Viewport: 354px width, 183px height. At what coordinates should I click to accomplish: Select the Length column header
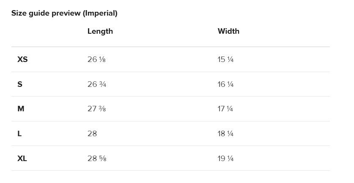100,31
